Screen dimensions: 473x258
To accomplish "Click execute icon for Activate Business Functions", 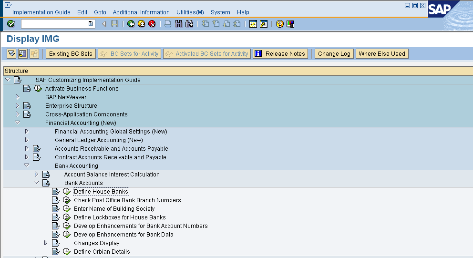I will [38, 88].
